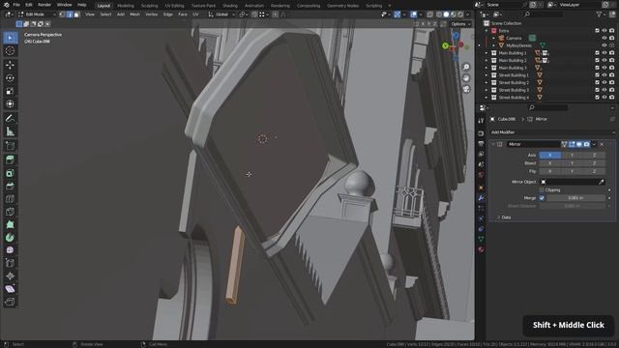Select the Shear tool
The height and width of the screenshot is (348, 619).
tap(10, 289)
